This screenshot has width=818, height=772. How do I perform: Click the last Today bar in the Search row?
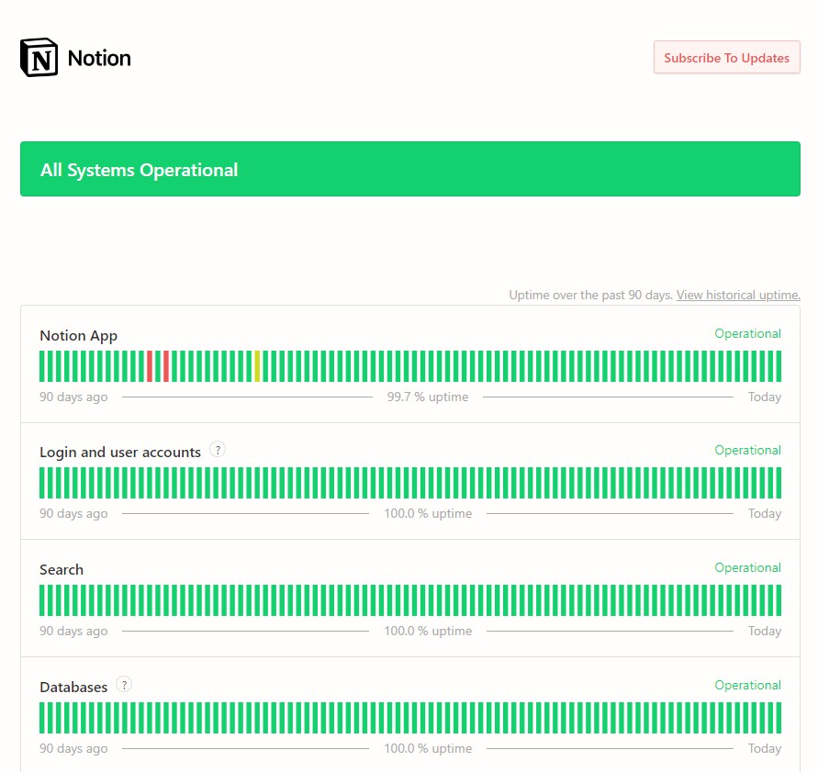(x=779, y=600)
